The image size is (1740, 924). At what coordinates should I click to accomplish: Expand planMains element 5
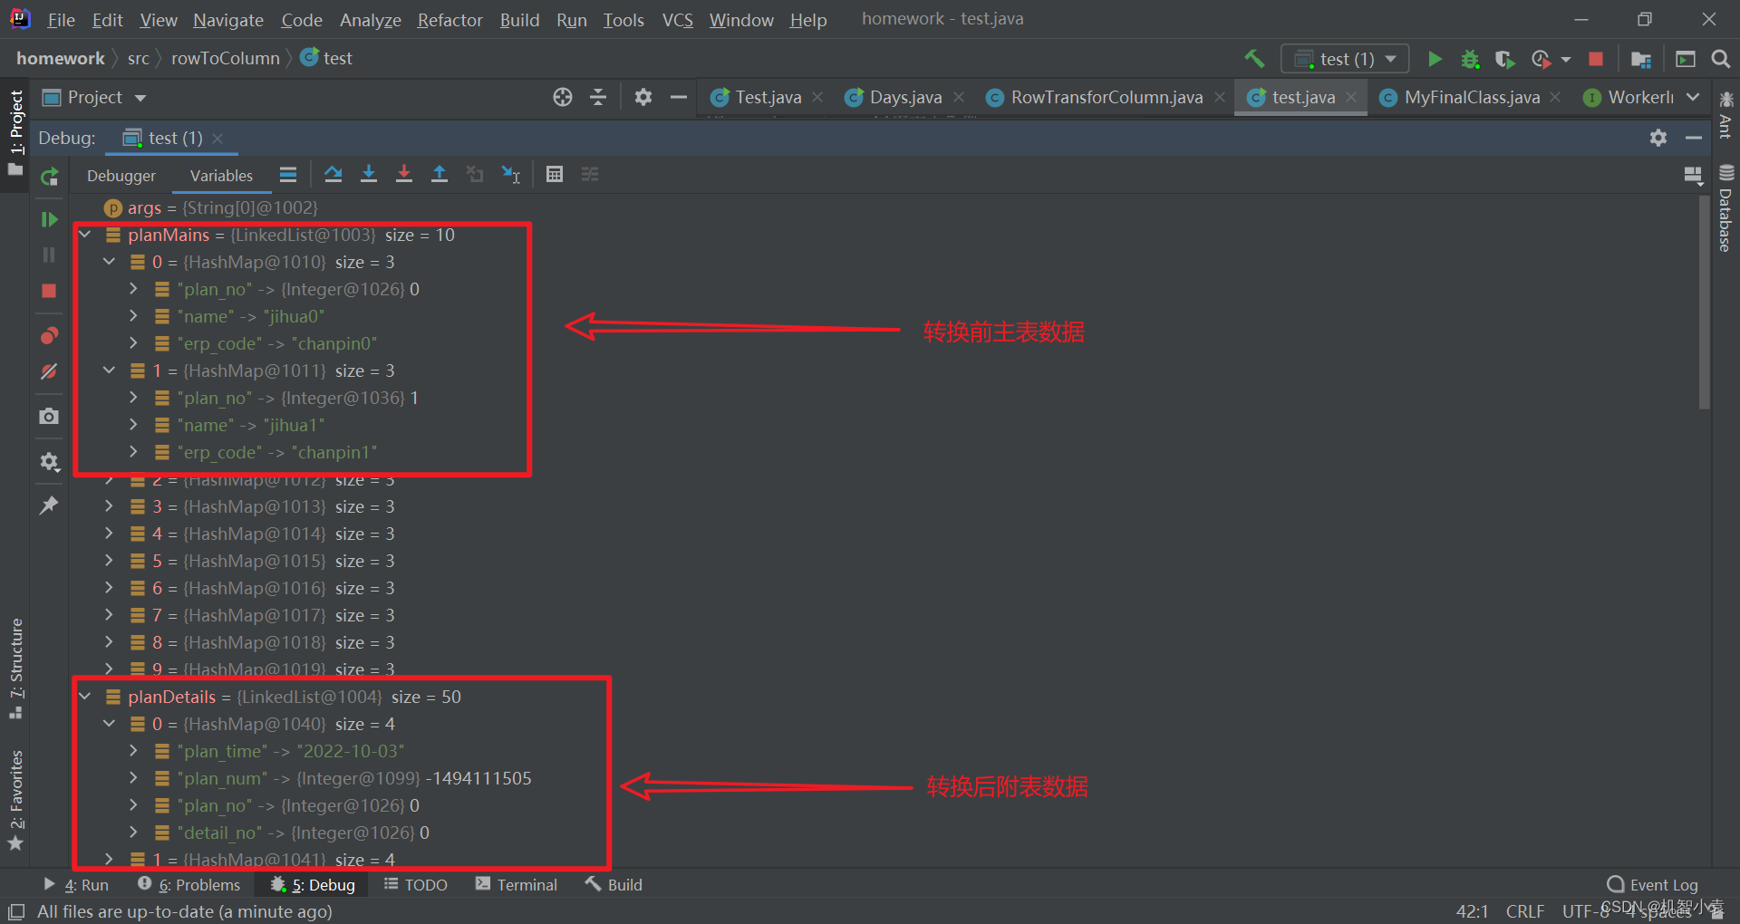click(110, 561)
